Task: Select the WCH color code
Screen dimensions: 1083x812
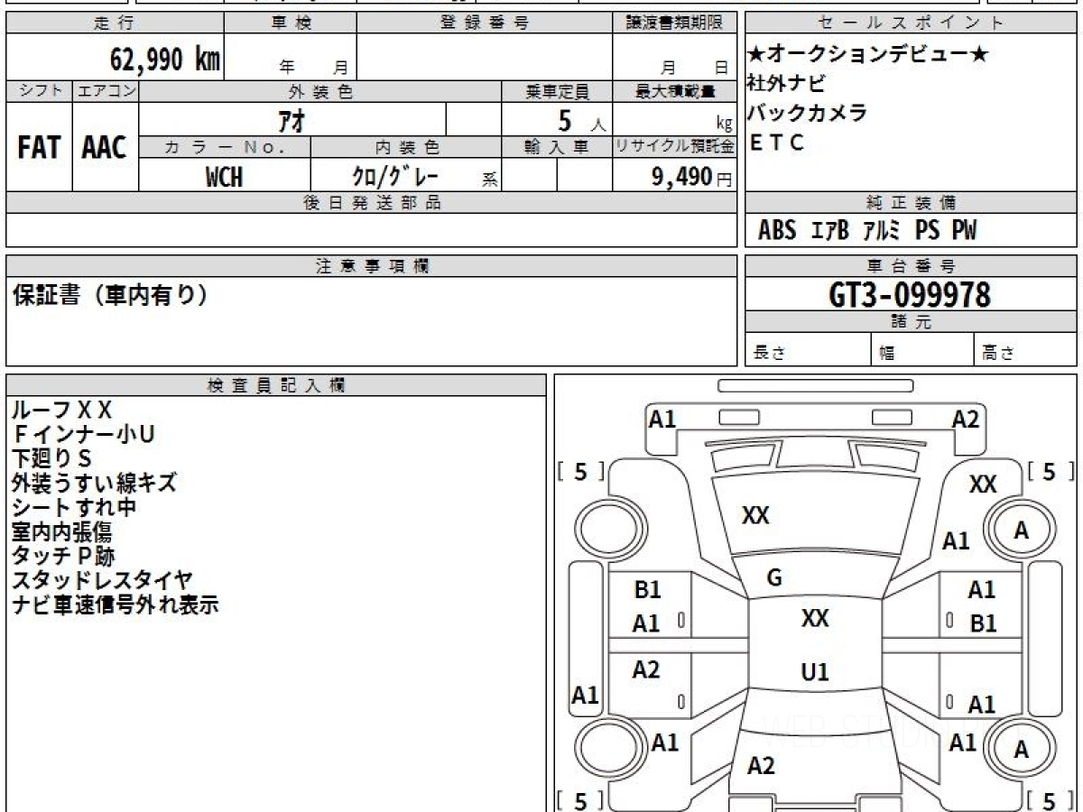Action: pyautogui.click(x=224, y=177)
